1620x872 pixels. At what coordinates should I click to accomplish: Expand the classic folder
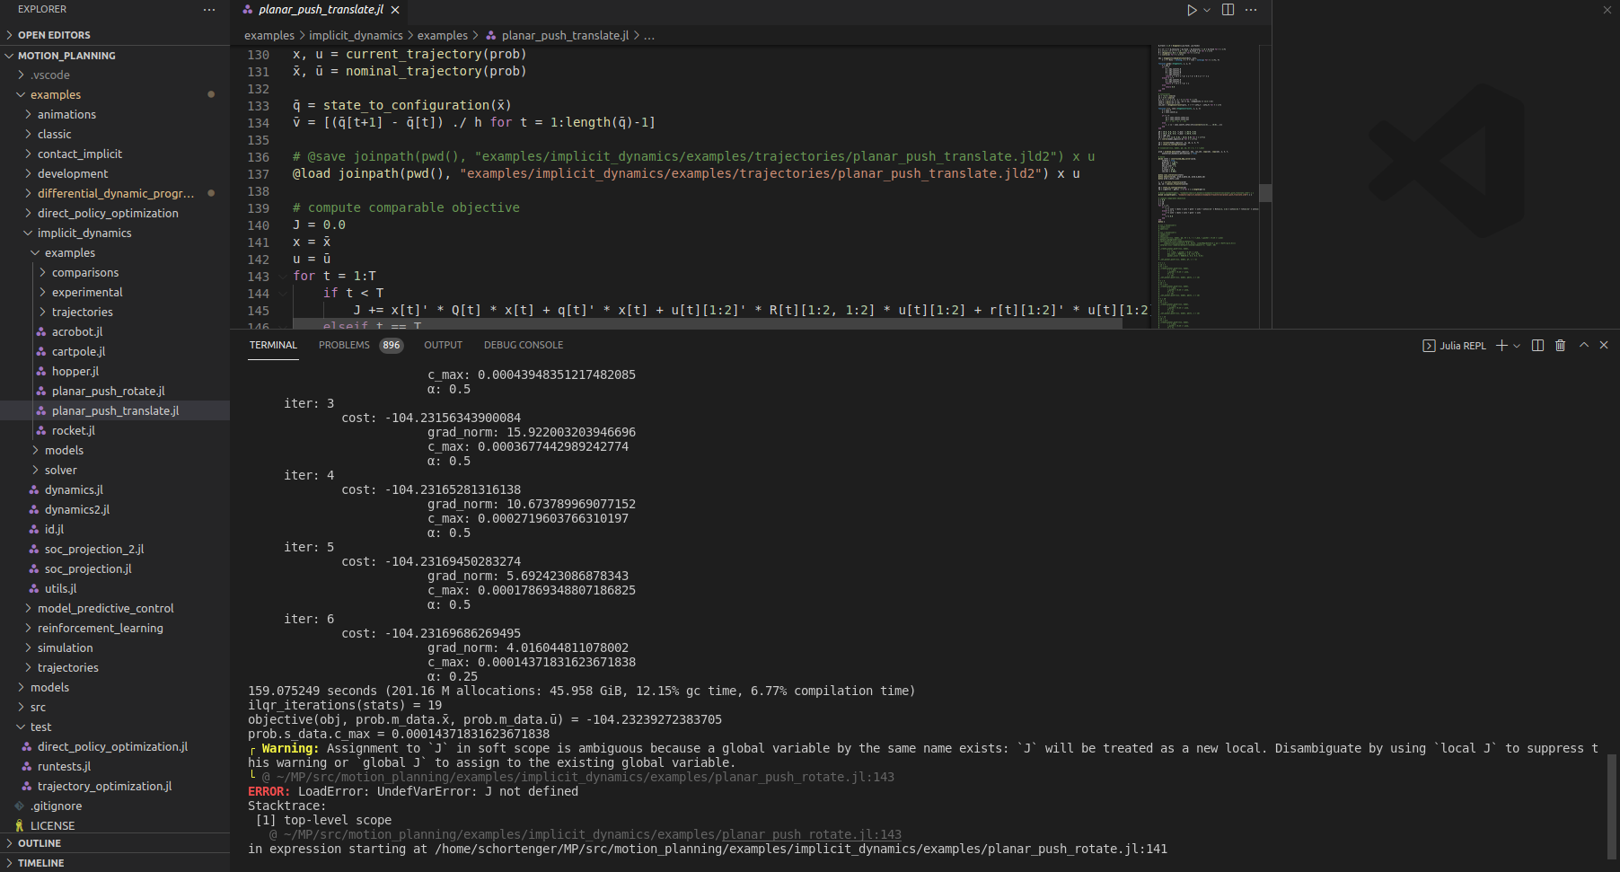tap(115, 135)
